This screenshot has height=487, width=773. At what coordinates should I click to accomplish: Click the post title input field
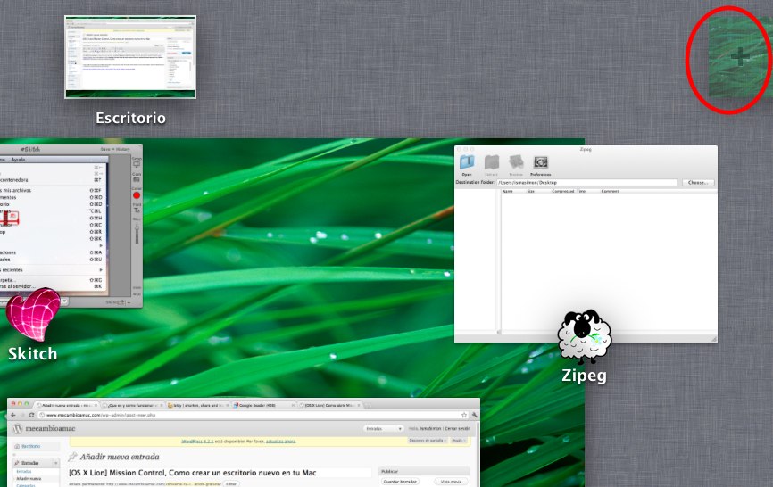coord(220,473)
